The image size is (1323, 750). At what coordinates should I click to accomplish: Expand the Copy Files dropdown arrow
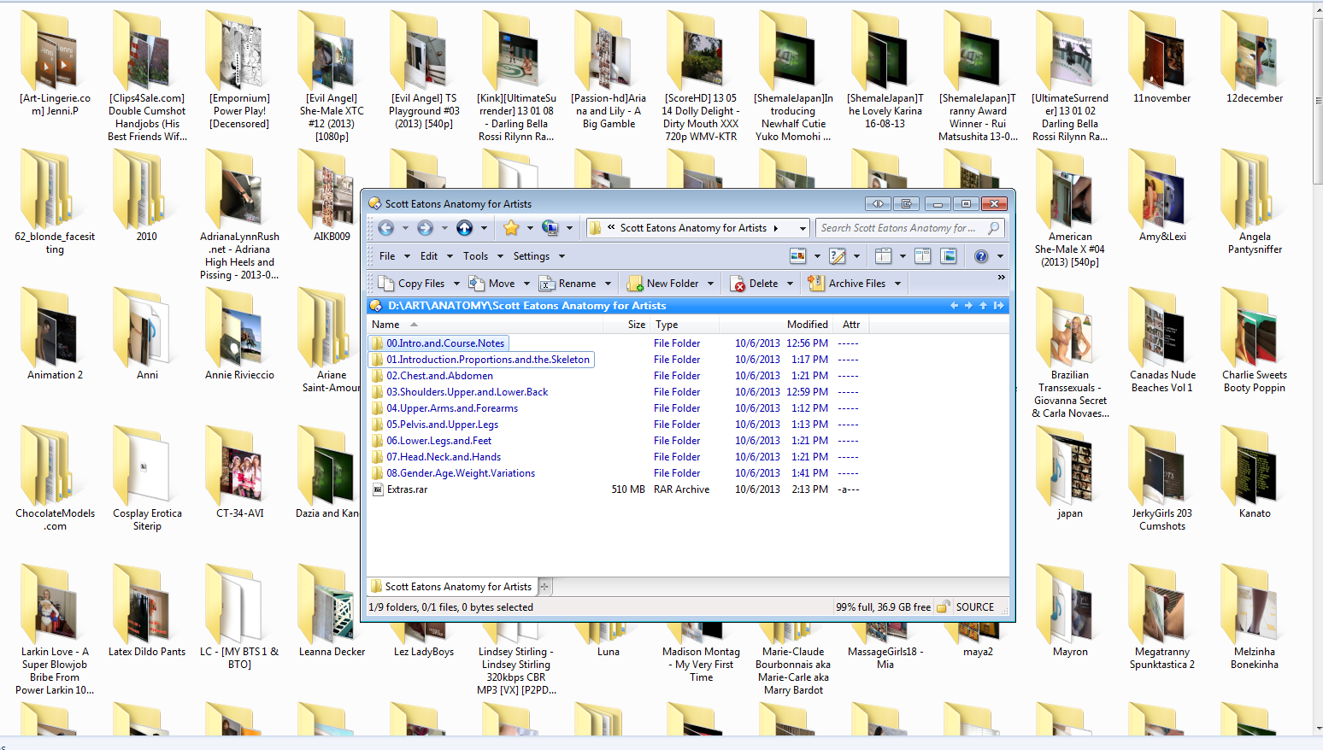456,284
